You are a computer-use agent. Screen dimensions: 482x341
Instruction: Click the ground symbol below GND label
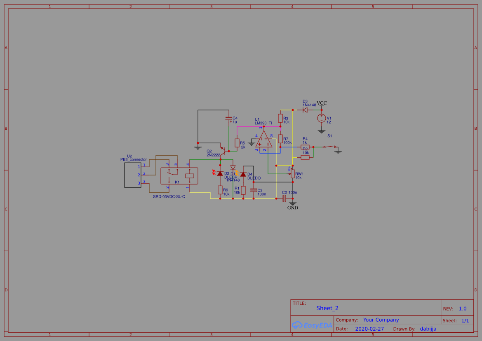coord(292,202)
